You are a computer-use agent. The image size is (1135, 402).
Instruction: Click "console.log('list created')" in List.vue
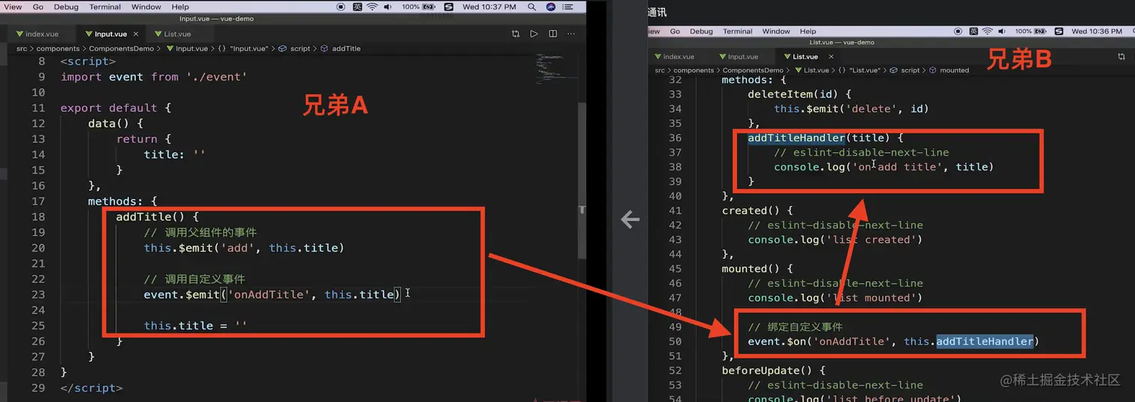835,240
